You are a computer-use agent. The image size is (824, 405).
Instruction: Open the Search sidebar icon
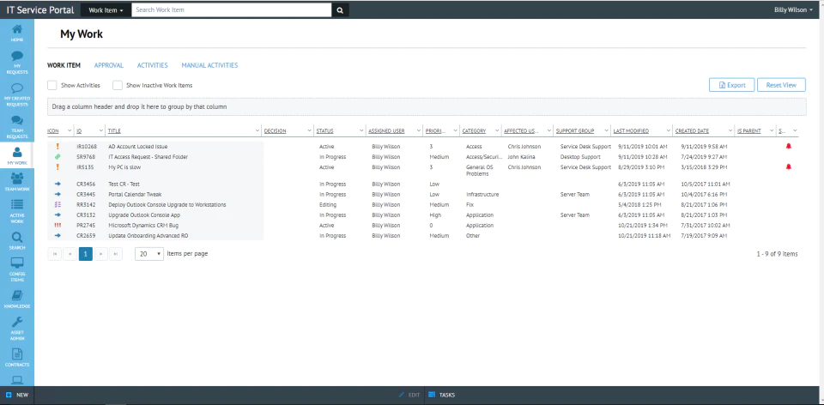pos(17,240)
